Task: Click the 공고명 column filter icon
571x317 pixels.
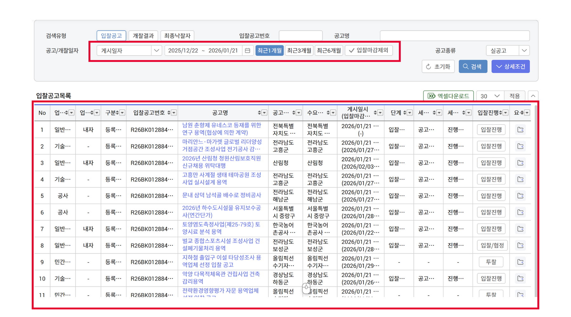Action: pos(264,113)
